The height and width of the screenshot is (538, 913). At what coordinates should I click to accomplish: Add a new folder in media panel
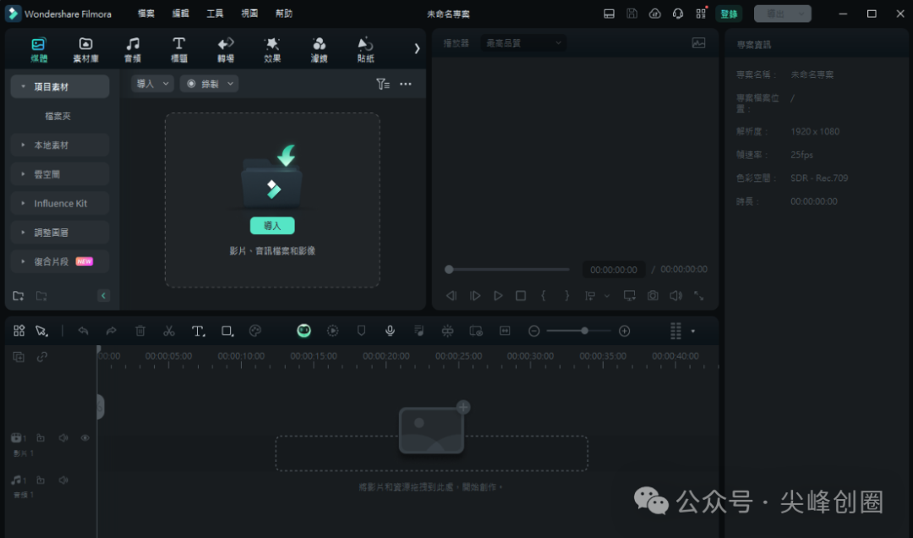click(x=19, y=296)
